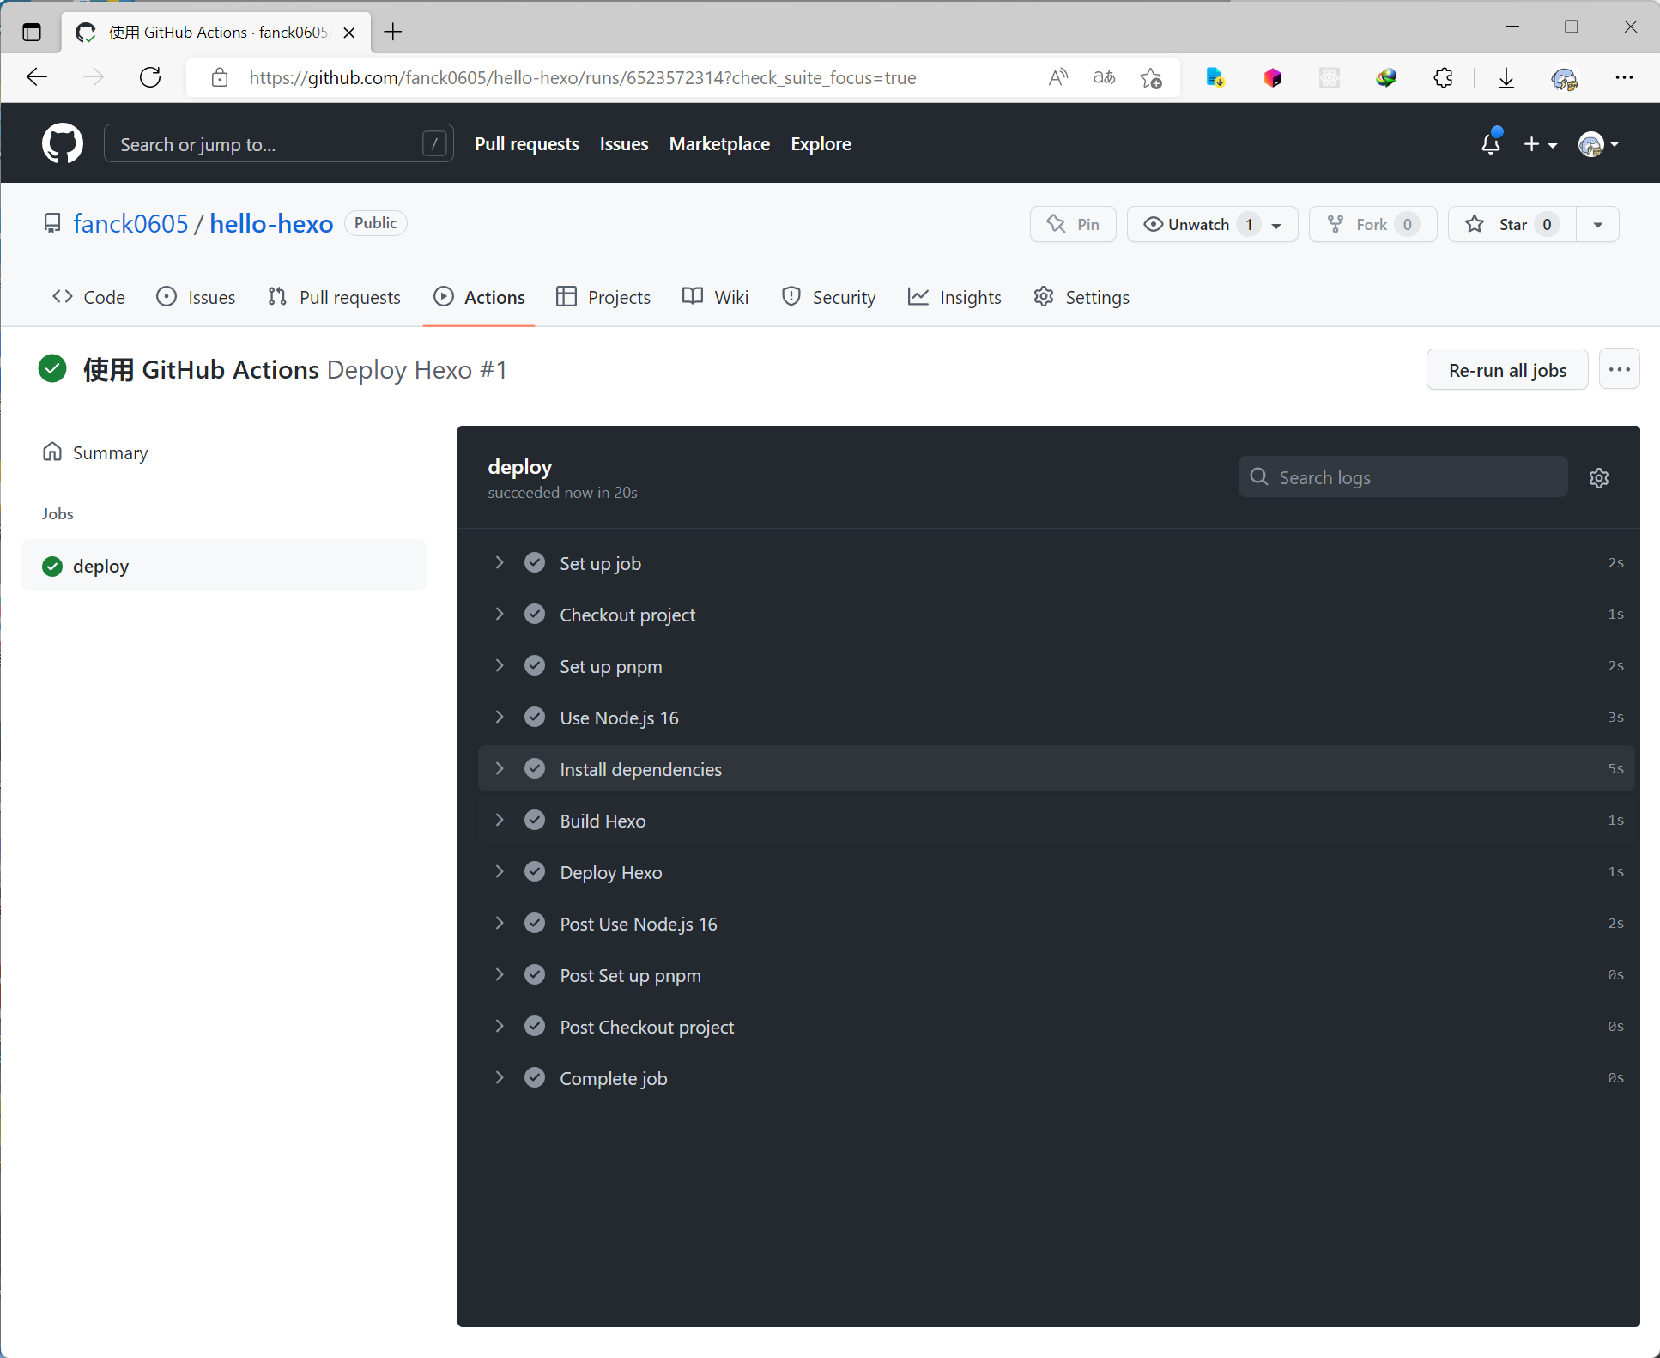The width and height of the screenshot is (1660, 1358).
Task: Open workflow run three-dots menu
Action: [x=1620, y=369]
